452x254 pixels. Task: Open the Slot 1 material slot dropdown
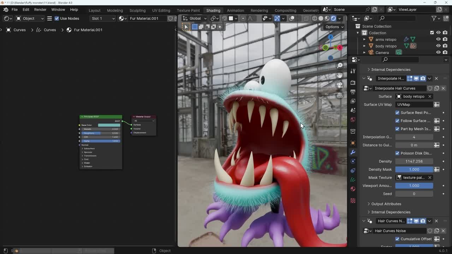click(103, 18)
